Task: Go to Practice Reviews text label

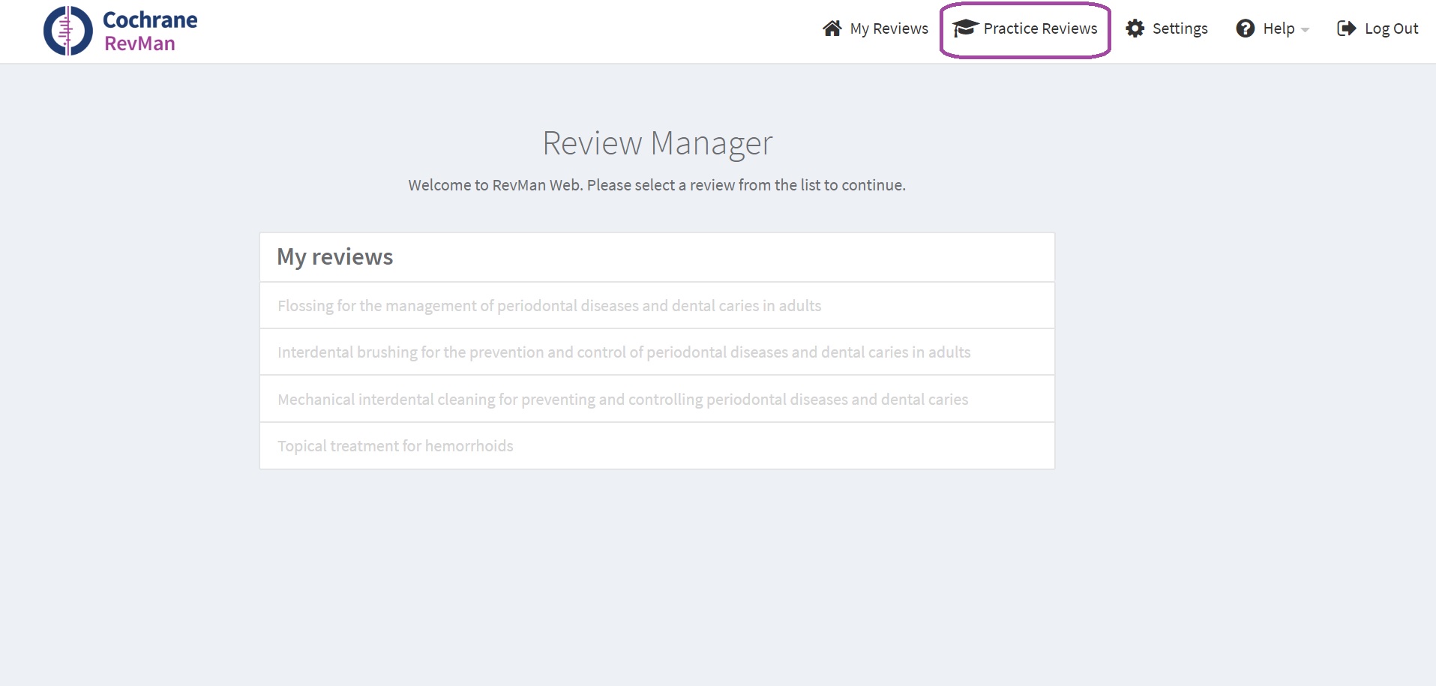Action: click(1040, 28)
